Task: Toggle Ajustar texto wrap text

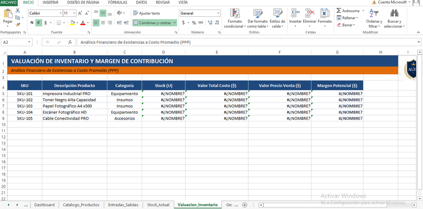Action: coord(147,13)
